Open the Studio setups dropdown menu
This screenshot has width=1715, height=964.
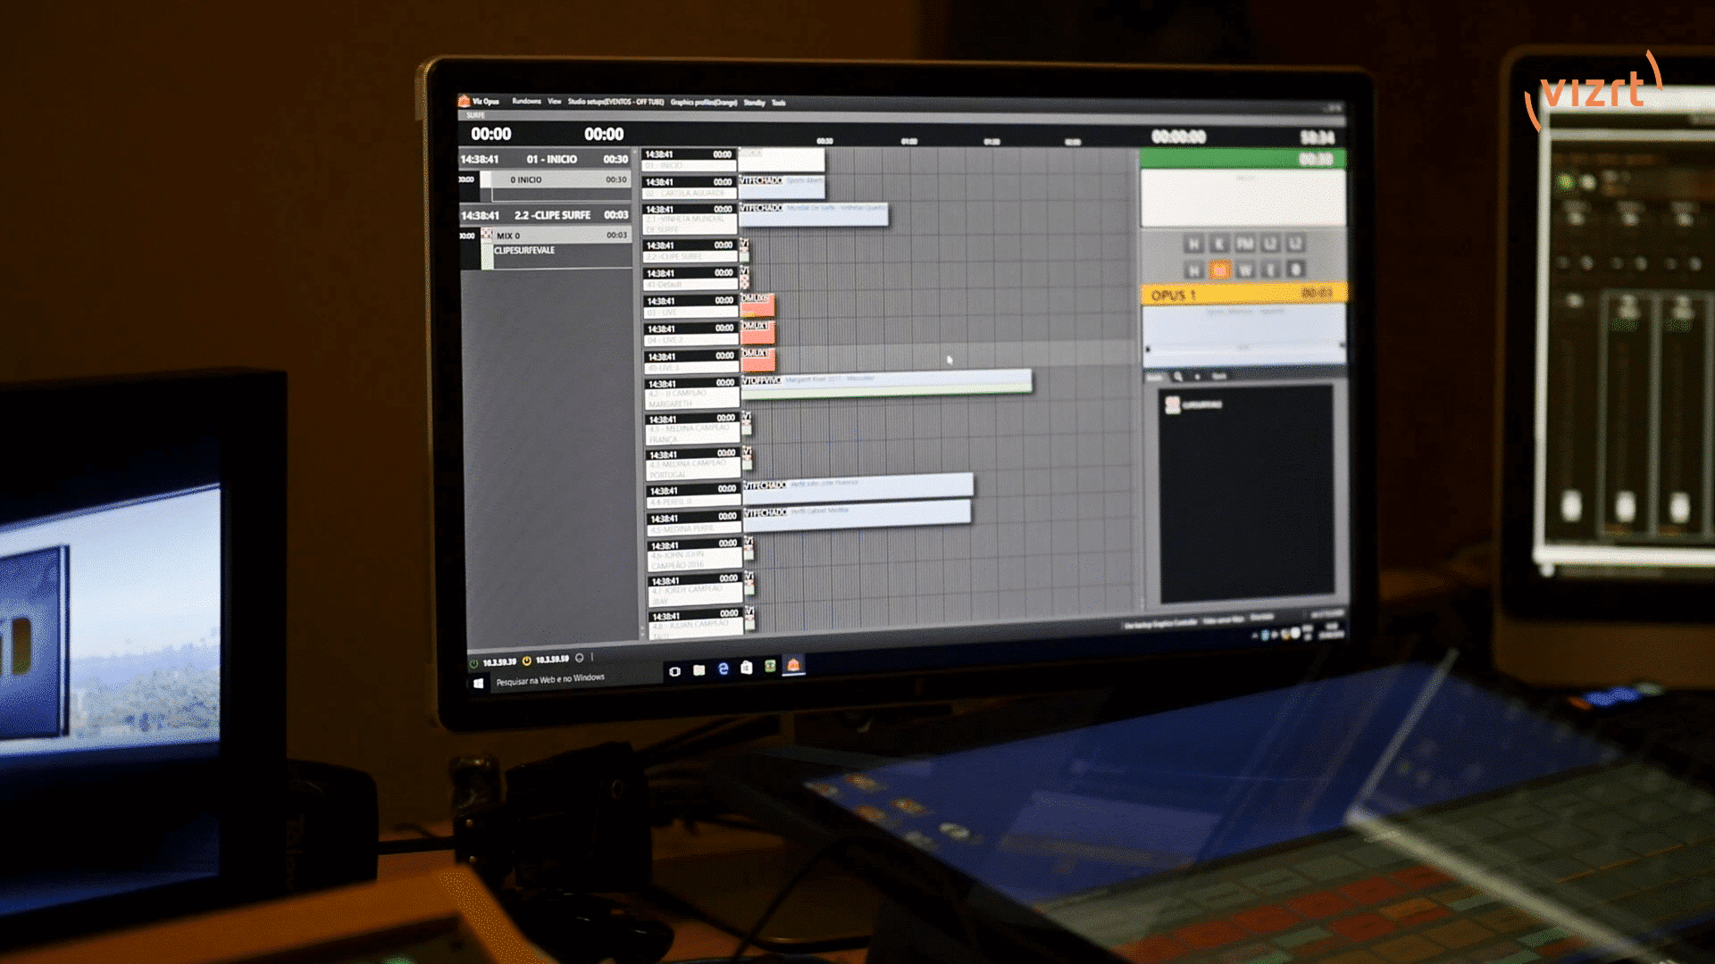(x=615, y=102)
